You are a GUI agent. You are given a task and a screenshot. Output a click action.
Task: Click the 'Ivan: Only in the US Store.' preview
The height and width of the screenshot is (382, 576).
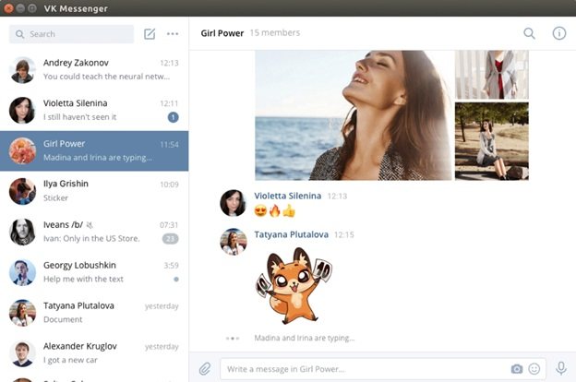91,238
